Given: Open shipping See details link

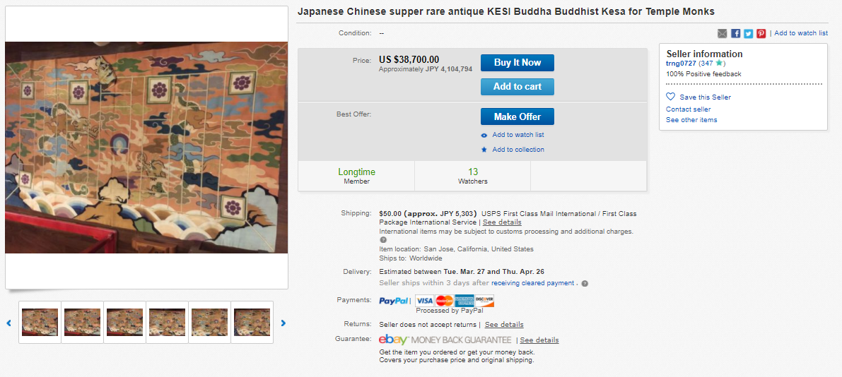Looking at the screenshot, I should tap(502, 222).
